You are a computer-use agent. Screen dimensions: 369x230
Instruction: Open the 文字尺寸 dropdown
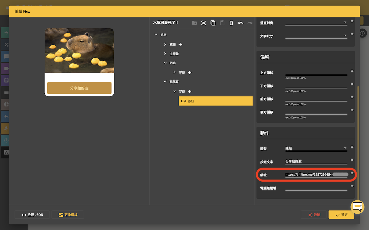click(x=316, y=35)
